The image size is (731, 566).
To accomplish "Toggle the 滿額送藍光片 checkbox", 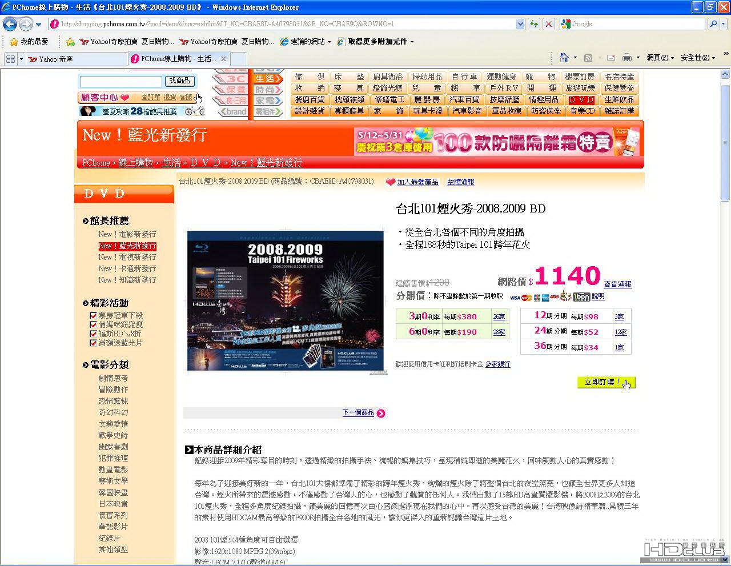I will coord(93,343).
